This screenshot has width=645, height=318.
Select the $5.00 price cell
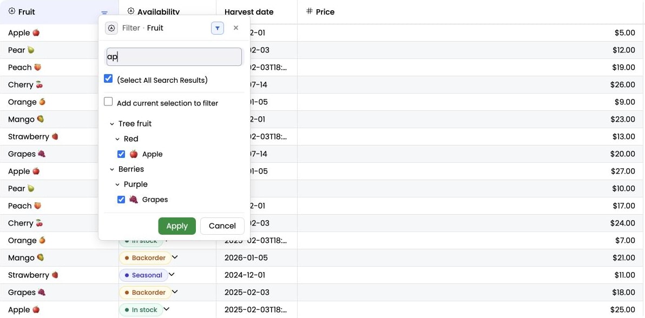[x=470, y=32]
